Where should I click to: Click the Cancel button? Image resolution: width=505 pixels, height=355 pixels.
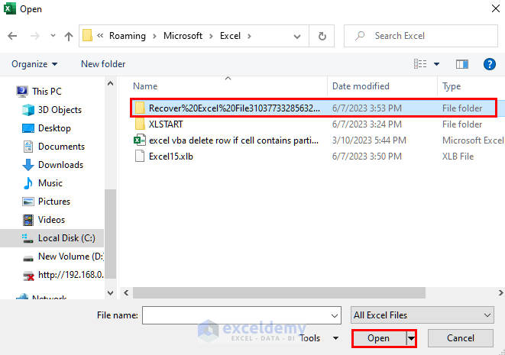(460, 338)
